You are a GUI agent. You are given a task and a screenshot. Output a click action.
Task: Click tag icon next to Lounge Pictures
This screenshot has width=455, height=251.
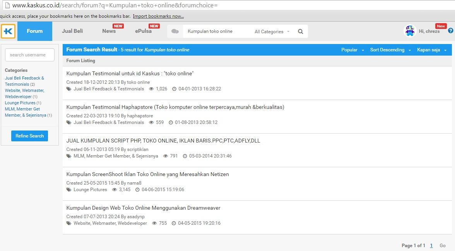[x=69, y=190]
